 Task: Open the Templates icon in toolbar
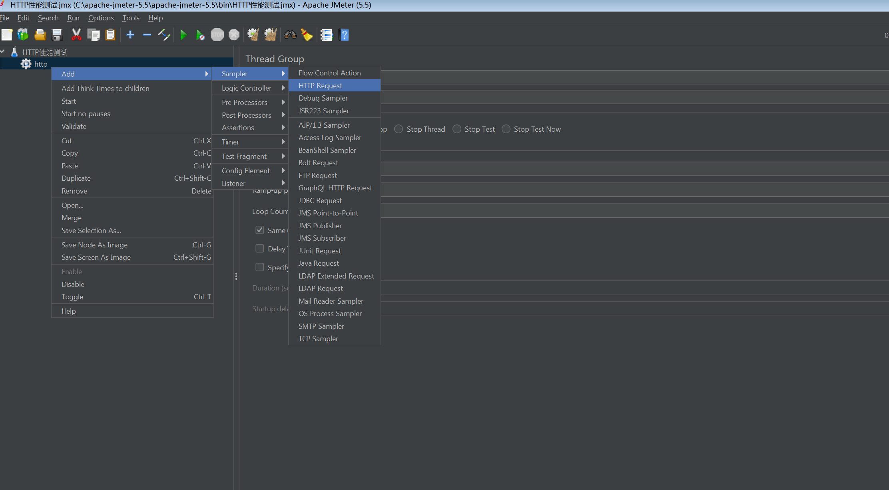(23, 35)
